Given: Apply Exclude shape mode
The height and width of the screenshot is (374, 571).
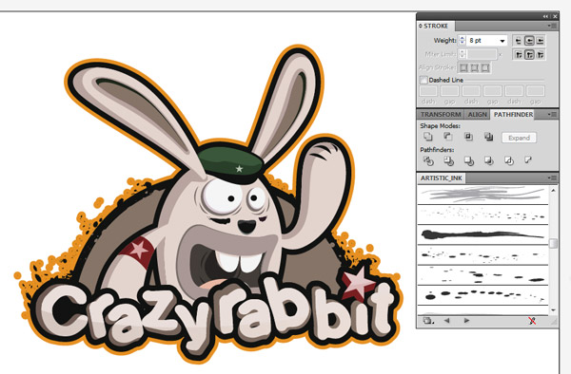Looking at the screenshot, I should coord(489,137).
